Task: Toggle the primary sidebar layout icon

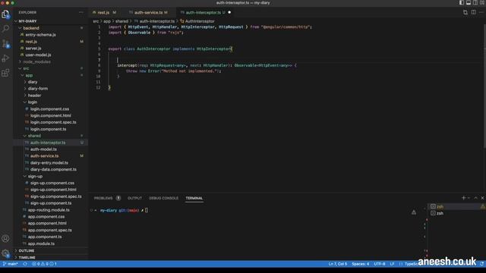Action: (x=462, y=3)
